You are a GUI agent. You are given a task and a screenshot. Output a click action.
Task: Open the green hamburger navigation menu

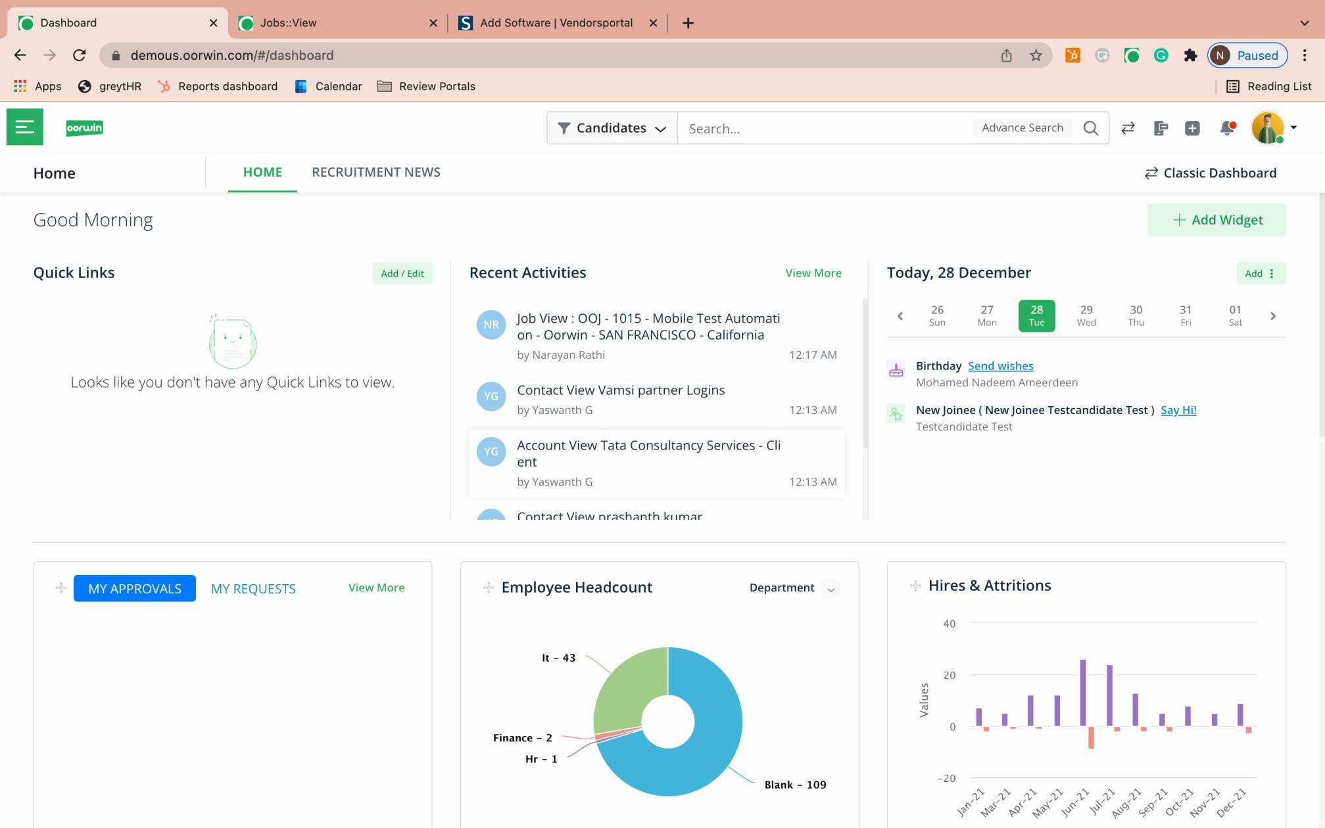25,127
